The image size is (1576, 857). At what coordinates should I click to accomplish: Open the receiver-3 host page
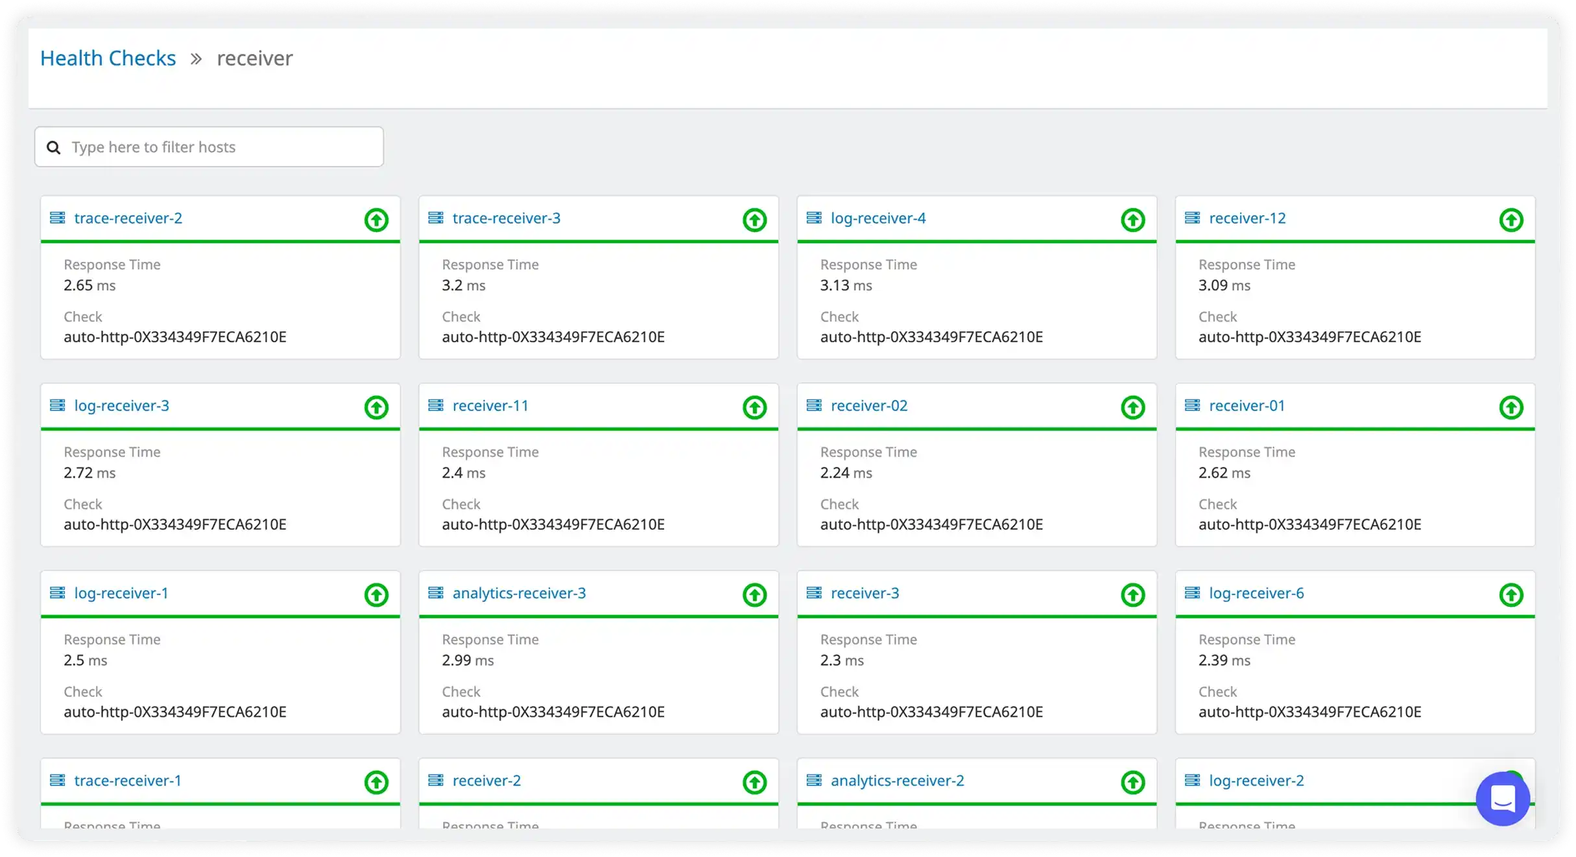pos(865,593)
